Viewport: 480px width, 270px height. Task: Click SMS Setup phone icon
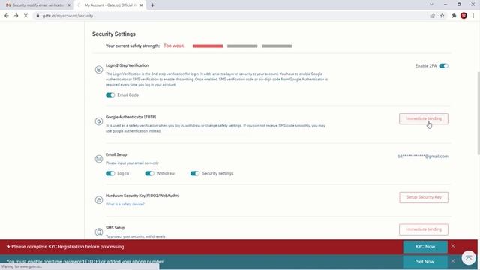99,232
